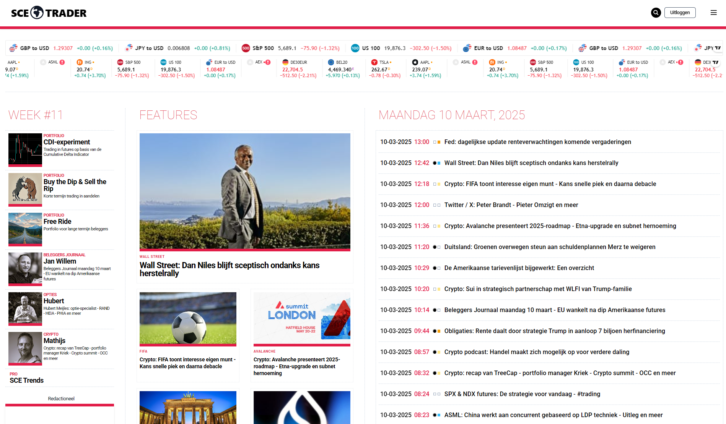726x424 pixels.
Task: Click the red 500 badge in upper ticker strip
Action: click(x=246, y=48)
